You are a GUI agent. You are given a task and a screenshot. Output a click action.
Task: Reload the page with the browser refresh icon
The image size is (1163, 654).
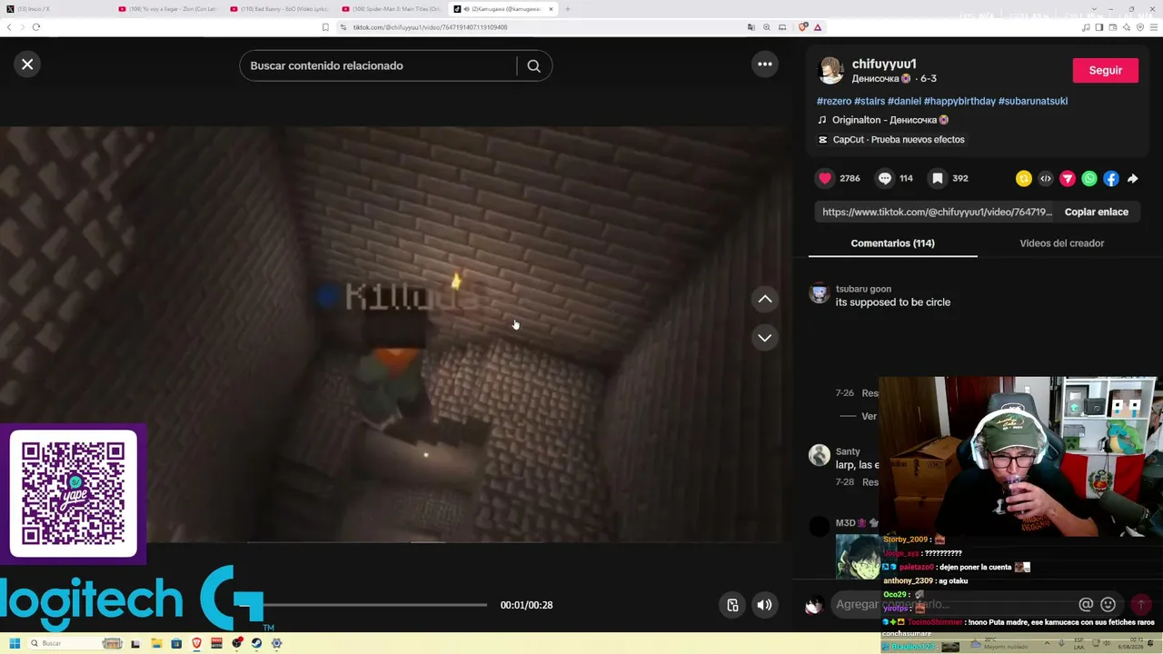pyautogui.click(x=36, y=27)
